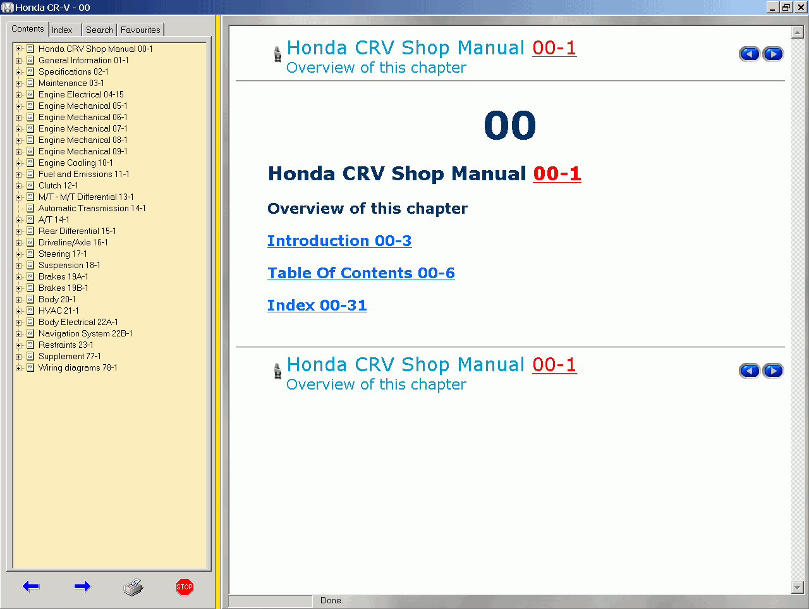Click page icon next to General Information 01-1
809x609 pixels.
tap(30, 60)
